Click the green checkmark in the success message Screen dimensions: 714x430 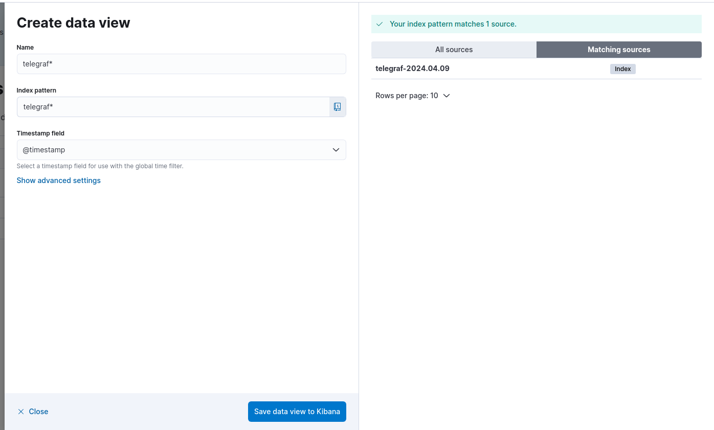click(380, 24)
